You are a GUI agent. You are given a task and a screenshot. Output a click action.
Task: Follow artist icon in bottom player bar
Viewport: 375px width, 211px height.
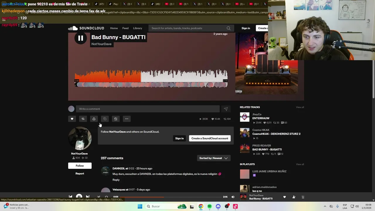(x=294, y=197)
